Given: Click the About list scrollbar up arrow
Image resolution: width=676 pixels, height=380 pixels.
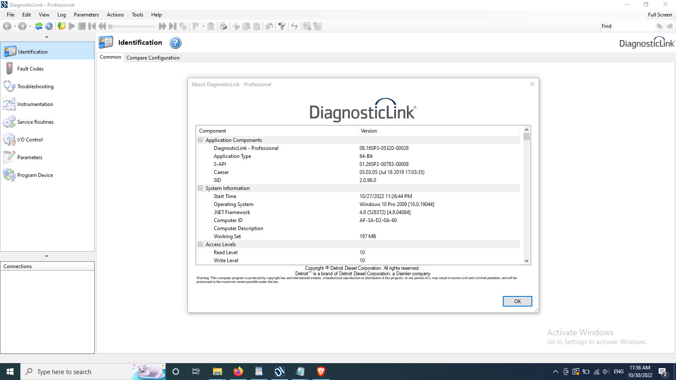Looking at the screenshot, I should click(x=526, y=130).
